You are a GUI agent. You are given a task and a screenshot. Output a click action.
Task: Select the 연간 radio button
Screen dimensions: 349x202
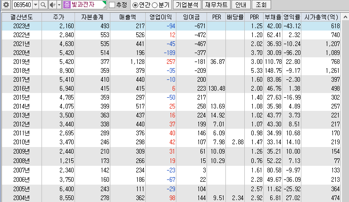[135, 5]
